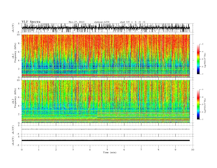Click the "VLF Spectra" plot title
This screenshot has width=217, height=168.
click(x=31, y=22)
